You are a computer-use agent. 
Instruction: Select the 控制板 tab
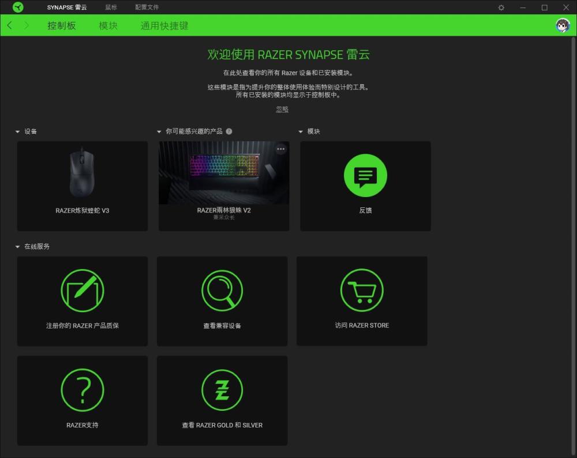pos(62,26)
